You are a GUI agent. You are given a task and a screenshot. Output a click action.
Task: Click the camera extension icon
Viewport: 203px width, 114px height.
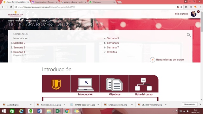(x=186, y=7)
